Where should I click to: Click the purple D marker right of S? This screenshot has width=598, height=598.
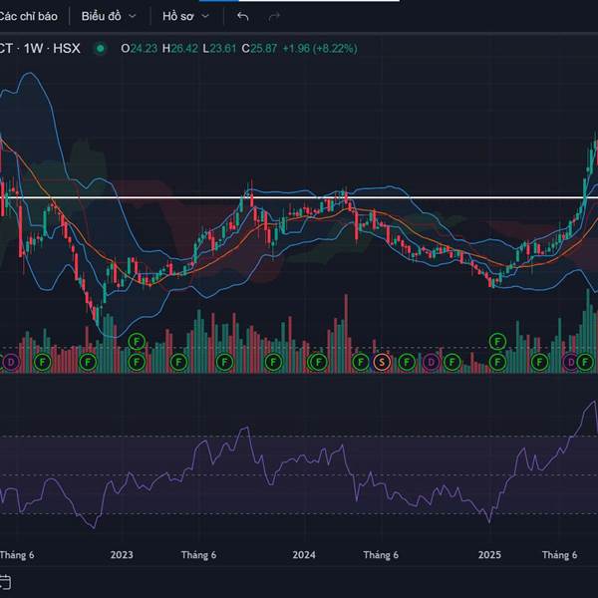click(431, 361)
